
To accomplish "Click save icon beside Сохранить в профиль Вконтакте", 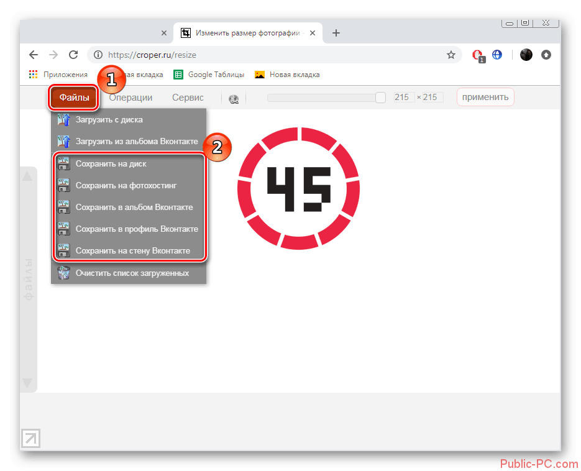I will click(64, 229).
